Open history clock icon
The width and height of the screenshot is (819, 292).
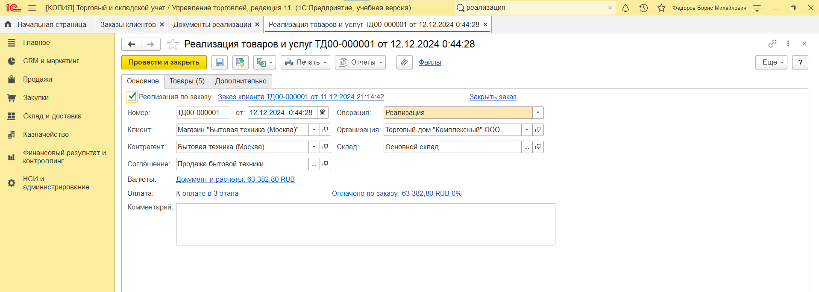(x=643, y=8)
